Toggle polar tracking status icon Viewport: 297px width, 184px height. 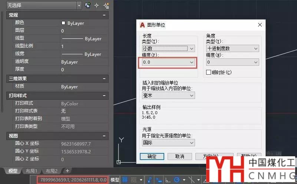(x=177, y=180)
